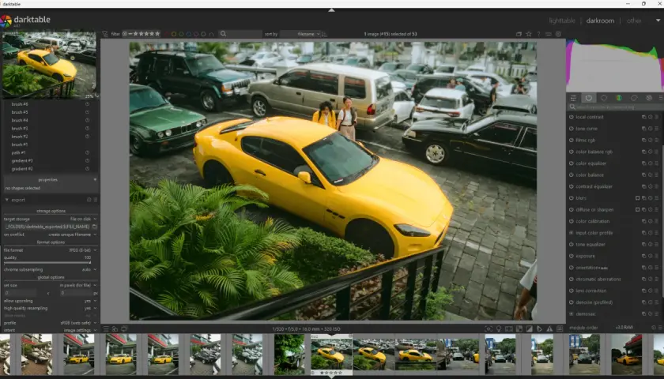Open grouping toggle icon in top bar
The height and width of the screenshot is (379, 664).
click(519, 34)
